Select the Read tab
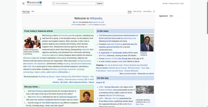 [129, 11]
